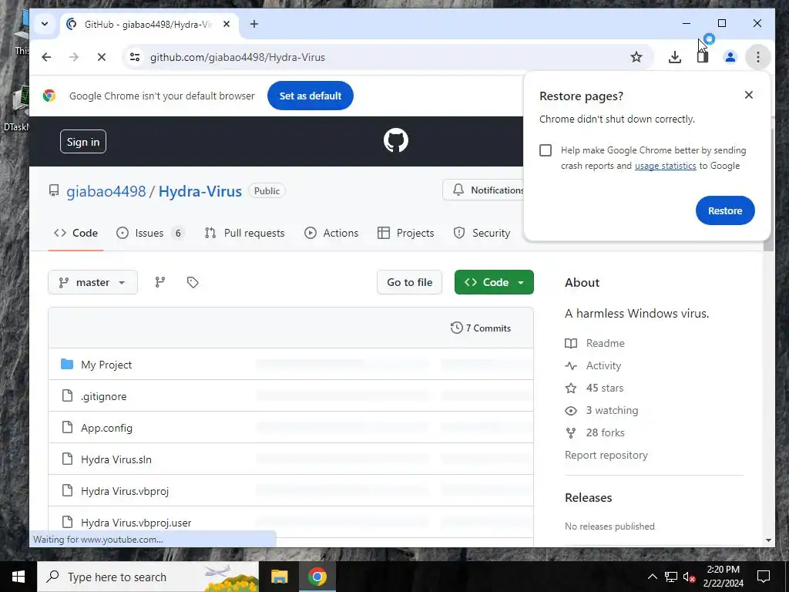Click the taskbar search box

point(148,577)
